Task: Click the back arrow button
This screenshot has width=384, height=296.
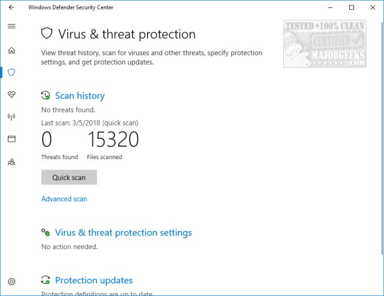Action: point(11,8)
